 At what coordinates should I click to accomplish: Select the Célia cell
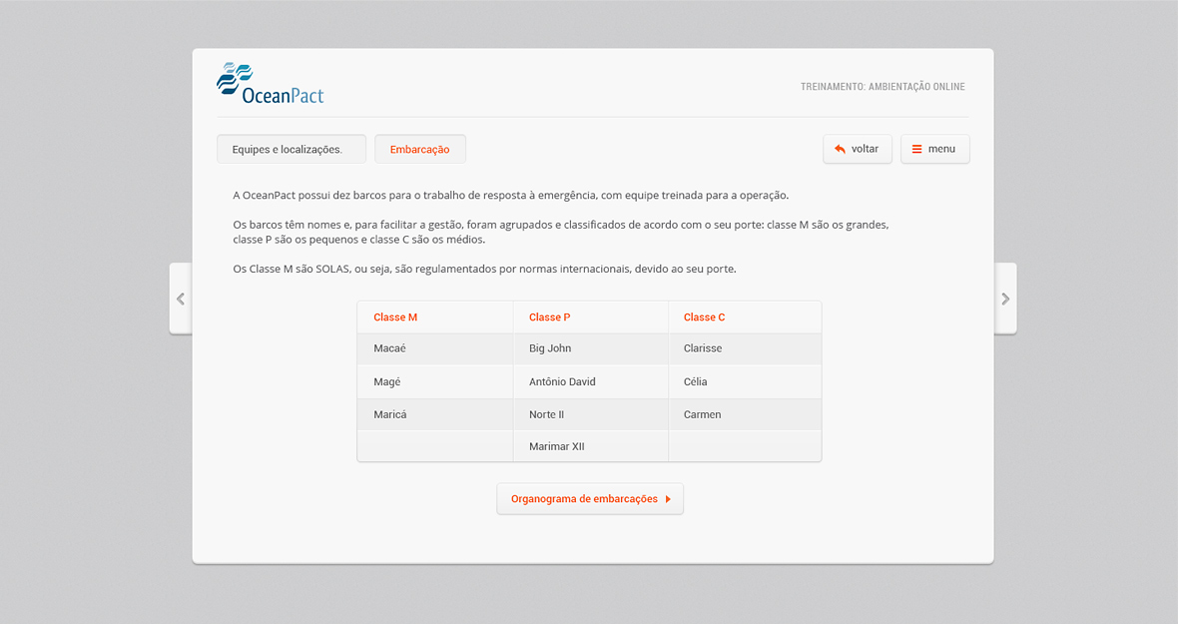point(745,381)
